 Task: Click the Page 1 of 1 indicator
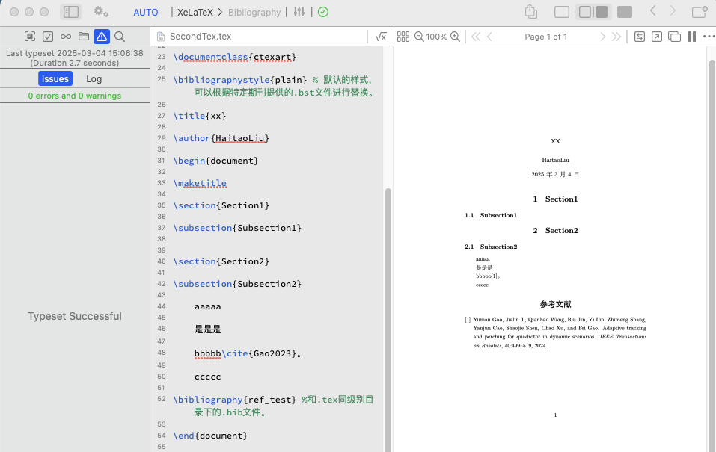[x=545, y=37]
